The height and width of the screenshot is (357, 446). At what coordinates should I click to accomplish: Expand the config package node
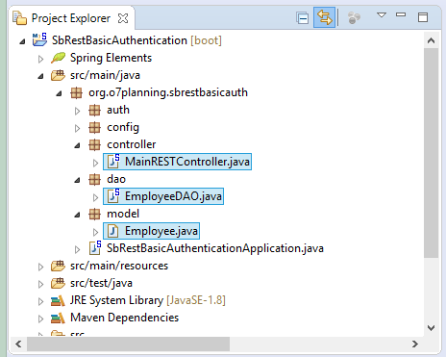click(x=77, y=128)
